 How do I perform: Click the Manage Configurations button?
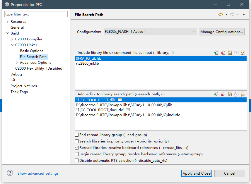pyautogui.click(x=222, y=32)
